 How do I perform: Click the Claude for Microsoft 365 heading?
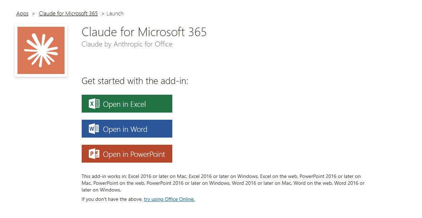coord(144,32)
